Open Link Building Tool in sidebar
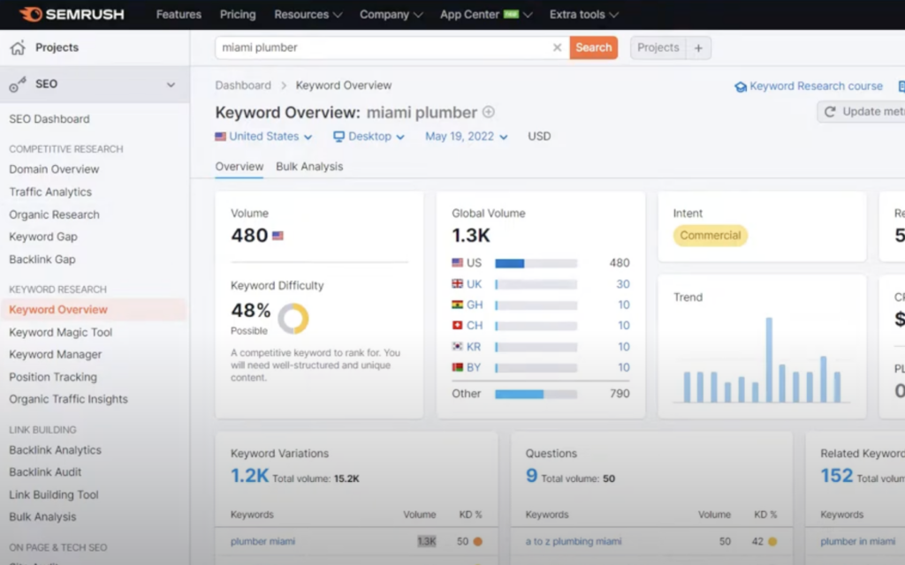The image size is (905, 565). [x=54, y=494]
